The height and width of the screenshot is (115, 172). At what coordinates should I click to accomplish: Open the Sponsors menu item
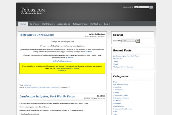point(35,24)
